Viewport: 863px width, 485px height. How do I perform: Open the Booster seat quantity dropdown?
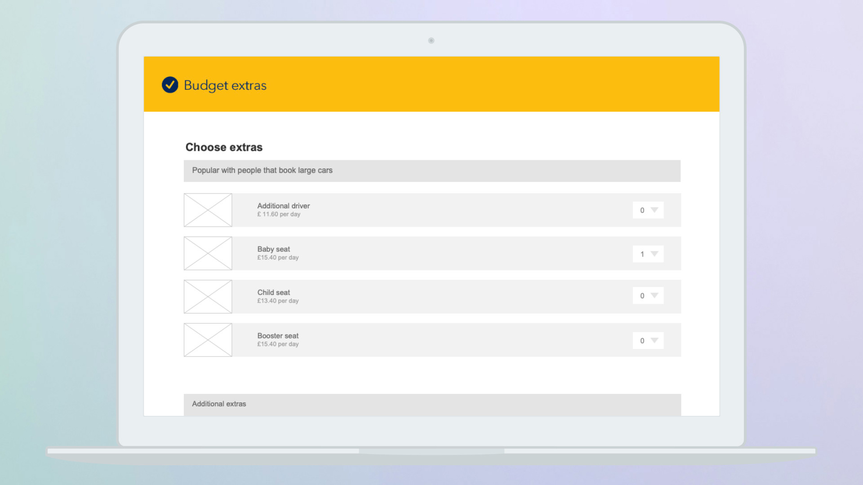[648, 340]
